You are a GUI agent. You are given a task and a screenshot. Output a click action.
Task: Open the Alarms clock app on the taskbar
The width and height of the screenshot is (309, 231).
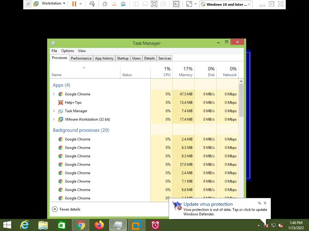[x=155, y=225]
